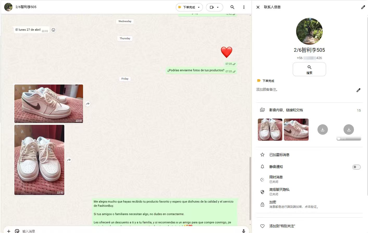The image size is (368, 233).
Task: Click the Thursday date marker
Action: [x=125, y=38]
